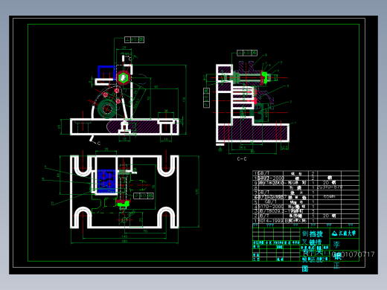
Task: Click the 180 overall width dimension
Action: click(x=124, y=241)
